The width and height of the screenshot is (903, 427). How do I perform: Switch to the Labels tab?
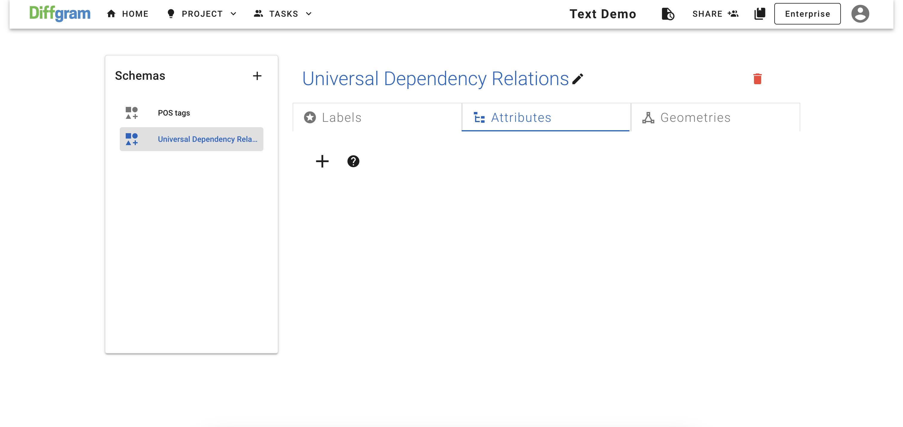(x=377, y=117)
